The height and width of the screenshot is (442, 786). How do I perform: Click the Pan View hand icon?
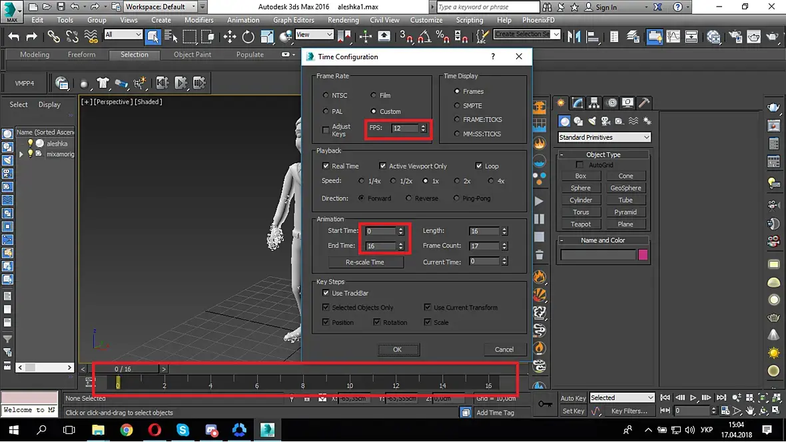click(750, 411)
